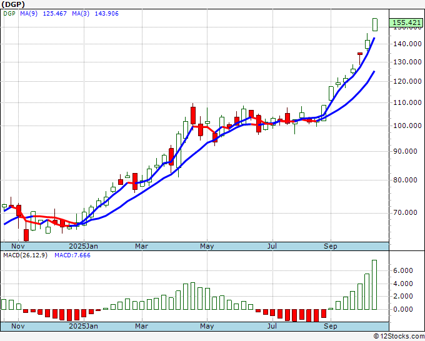Click Jul on the price chart time axis

coord(272,246)
